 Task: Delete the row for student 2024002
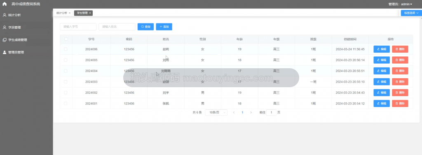[x=400, y=93]
